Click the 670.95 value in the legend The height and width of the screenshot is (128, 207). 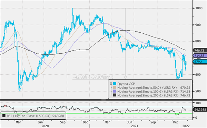(x=185, y=88)
